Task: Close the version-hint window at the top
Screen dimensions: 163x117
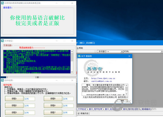Action: 72,3
